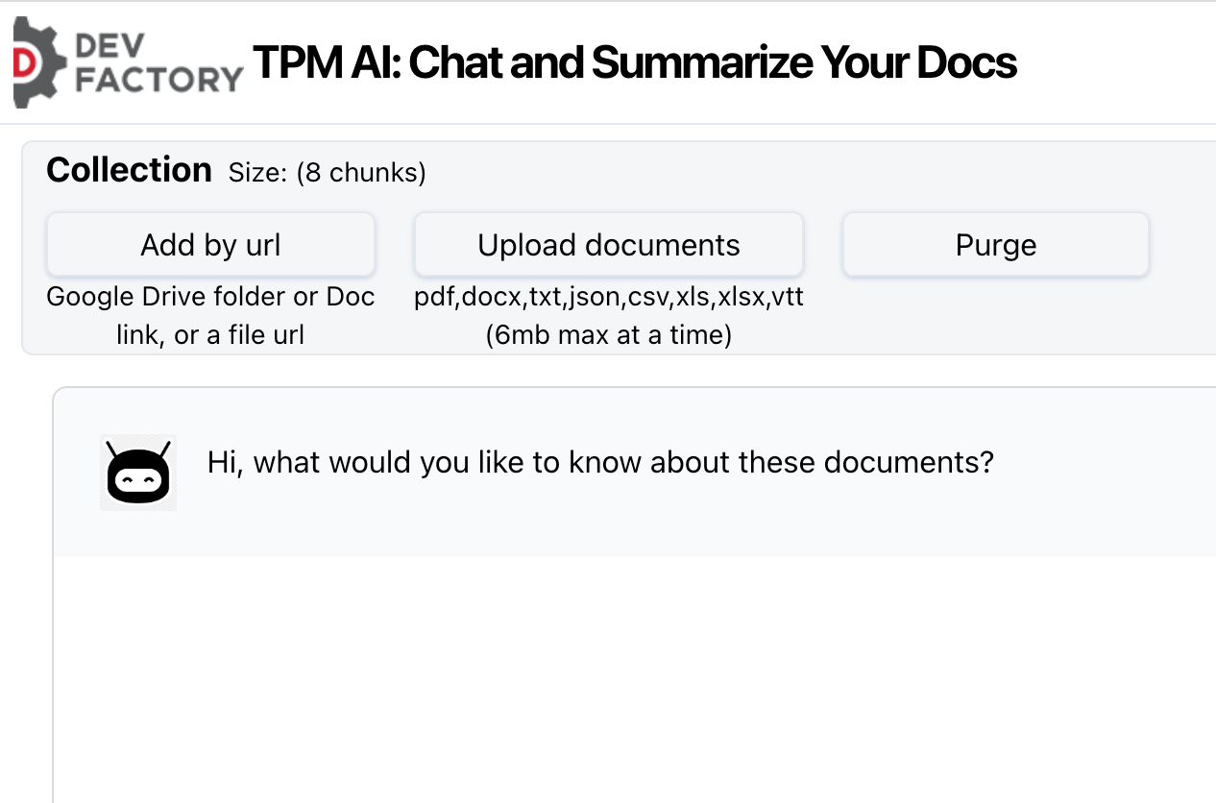Click the Add by url button
The height and width of the screenshot is (803, 1216).
210,244
